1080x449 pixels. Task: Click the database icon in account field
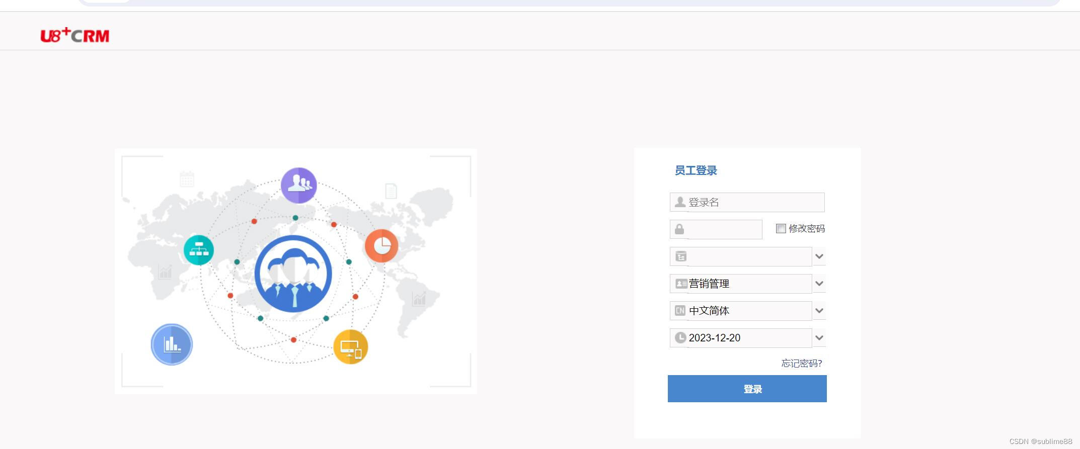coord(681,256)
